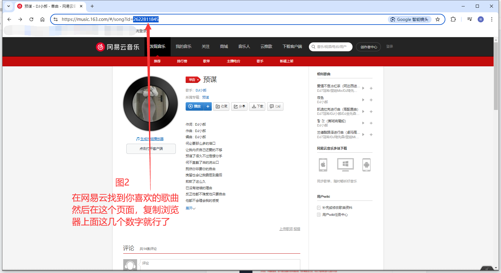Image resolution: width=501 pixels, height=273 pixels.
Task: Select the 我的音乐 nav tab
Action: point(183,47)
